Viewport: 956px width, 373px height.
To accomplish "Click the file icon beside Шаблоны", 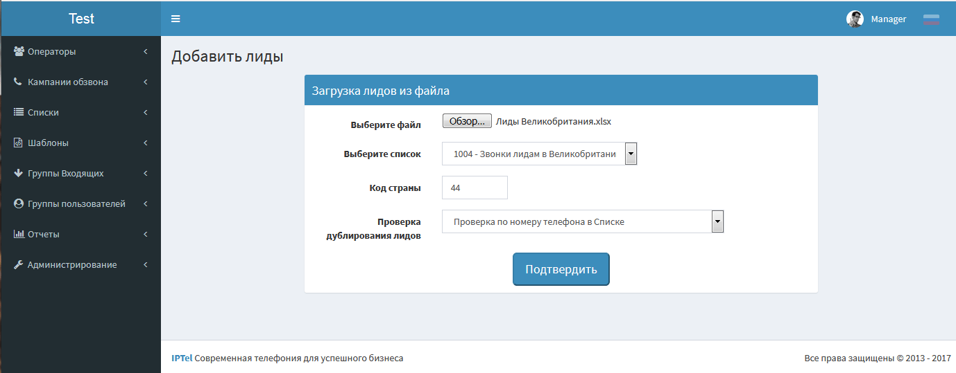I will coord(19,143).
